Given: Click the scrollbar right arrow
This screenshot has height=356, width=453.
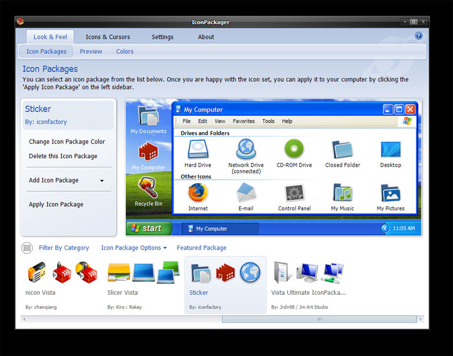Looking at the screenshot, I should coord(420,319).
